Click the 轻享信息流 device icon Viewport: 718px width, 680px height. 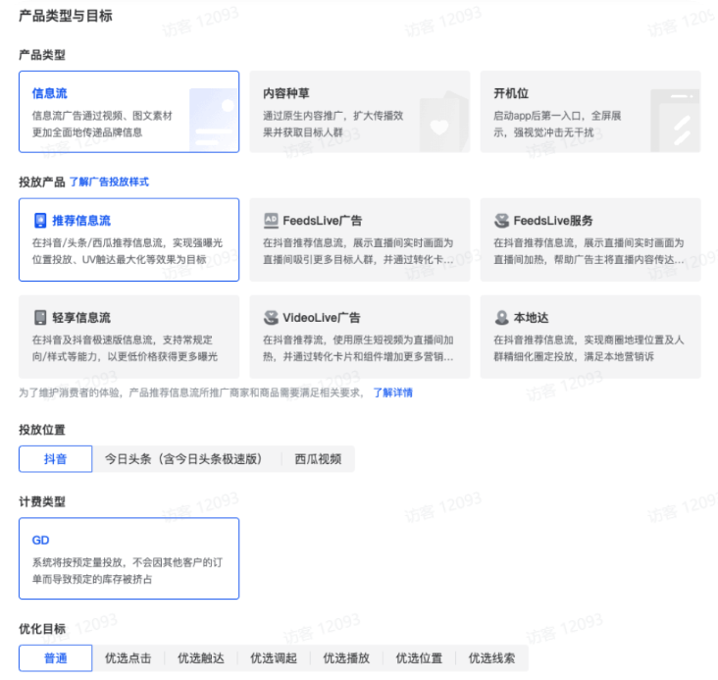tap(40, 318)
